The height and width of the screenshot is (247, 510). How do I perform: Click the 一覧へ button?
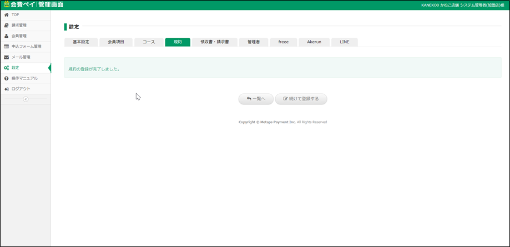[256, 99]
